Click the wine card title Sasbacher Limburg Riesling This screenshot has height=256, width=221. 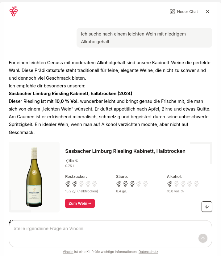point(125,151)
